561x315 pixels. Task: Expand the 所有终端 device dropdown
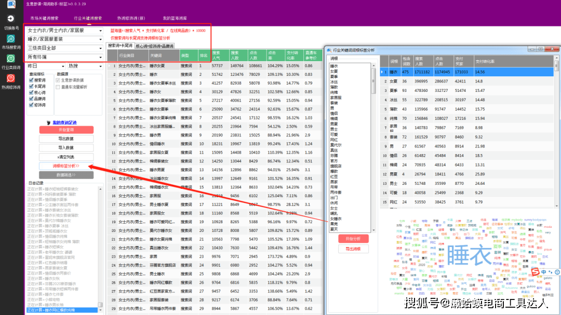pos(65,57)
